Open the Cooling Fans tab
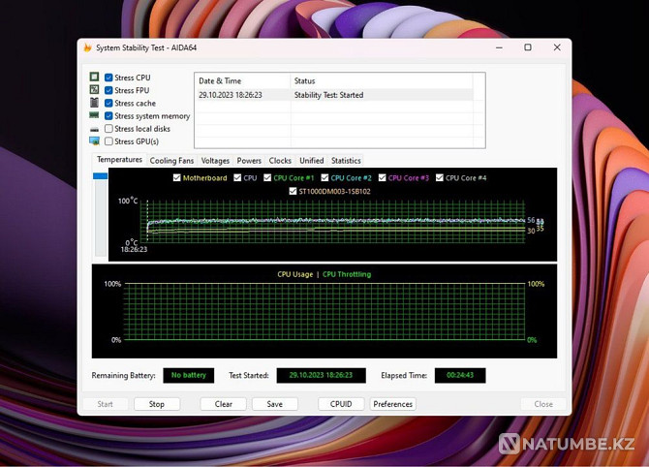 click(x=171, y=161)
